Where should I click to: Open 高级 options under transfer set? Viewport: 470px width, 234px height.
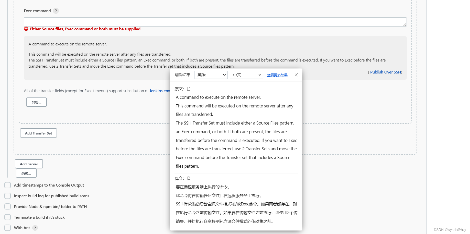pos(36,102)
